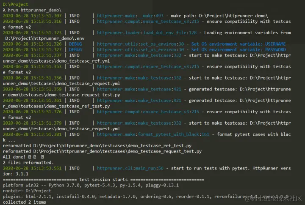Click "platform win32" text
Viewport: 305px width, 205px height.
point(21,185)
